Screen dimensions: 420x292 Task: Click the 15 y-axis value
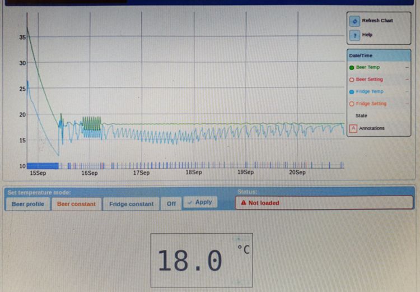[x=22, y=140]
